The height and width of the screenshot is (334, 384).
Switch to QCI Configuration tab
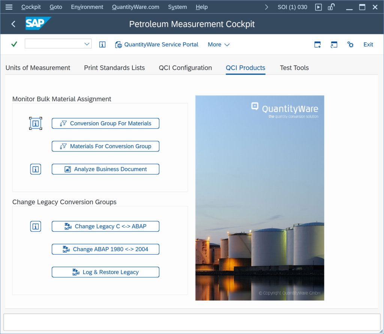[x=185, y=68]
